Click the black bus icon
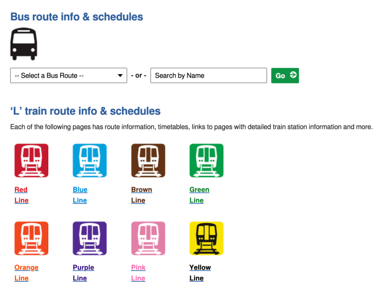The image size is (381, 293). pyautogui.click(x=24, y=45)
